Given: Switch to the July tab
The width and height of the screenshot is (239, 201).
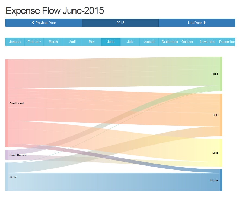Looking at the screenshot, I should point(130,42).
